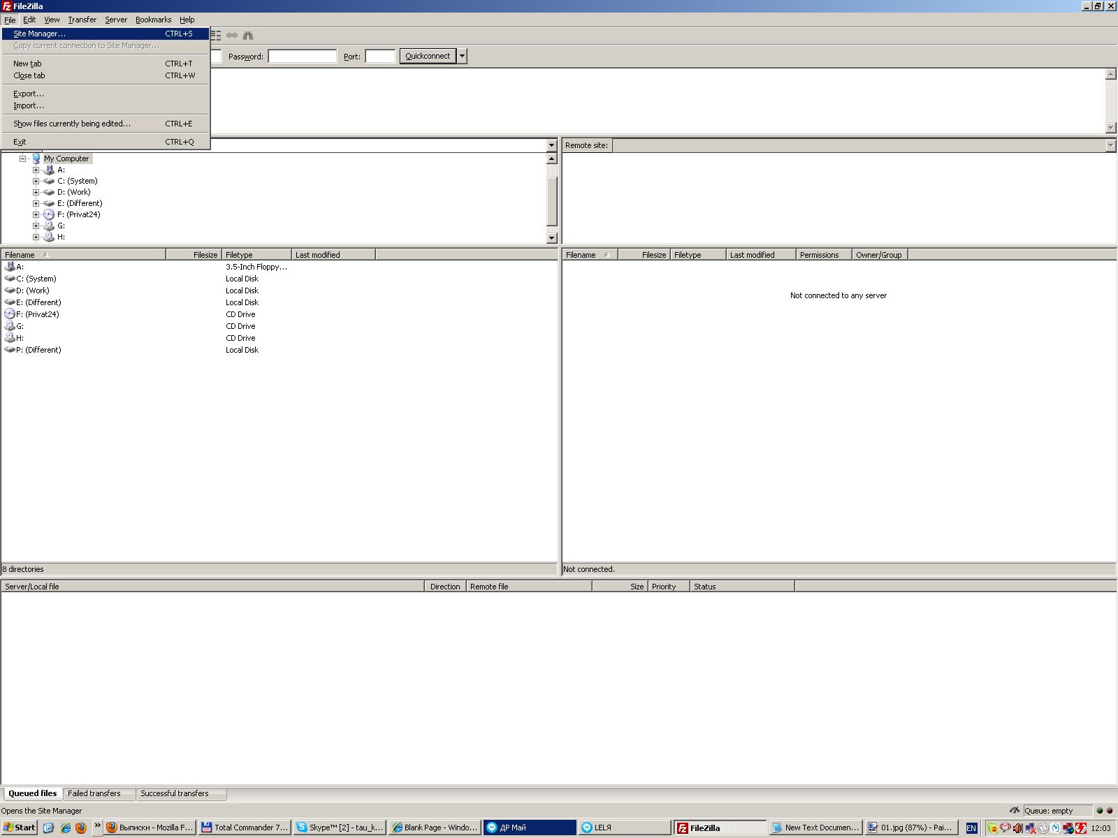This screenshot has width=1118, height=838.
Task: Expand the A: drive tree node
Action: click(36, 170)
